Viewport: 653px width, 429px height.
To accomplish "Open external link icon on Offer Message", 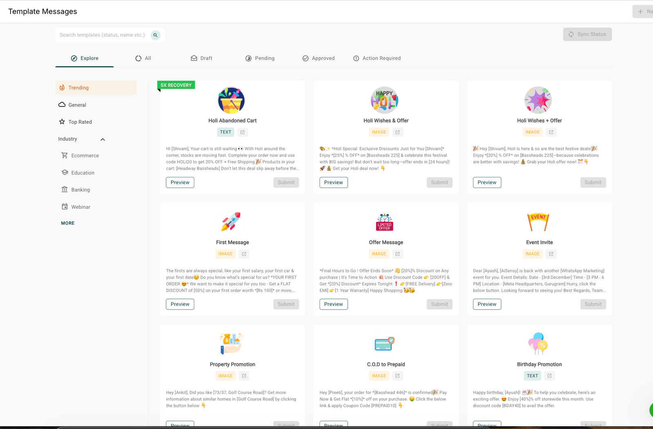I will click(398, 254).
